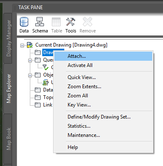Switch to the Map Book tab
The image size is (163, 166).
coord(8,139)
